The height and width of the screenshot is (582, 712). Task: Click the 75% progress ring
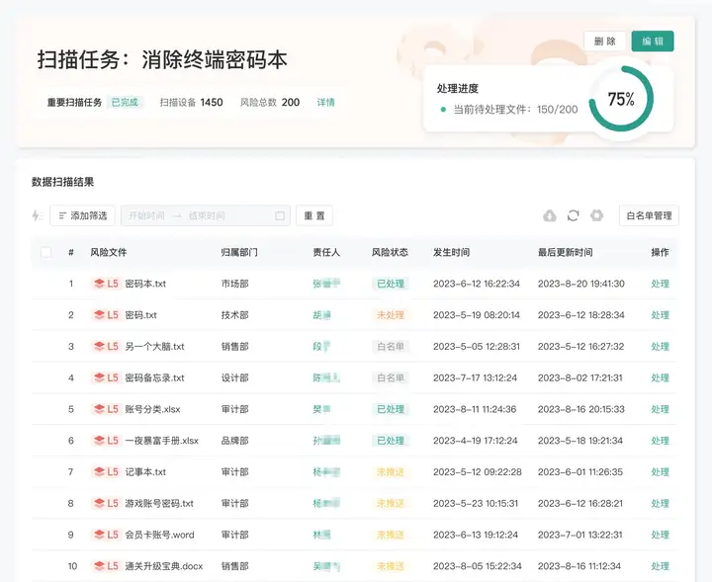click(x=621, y=99)
